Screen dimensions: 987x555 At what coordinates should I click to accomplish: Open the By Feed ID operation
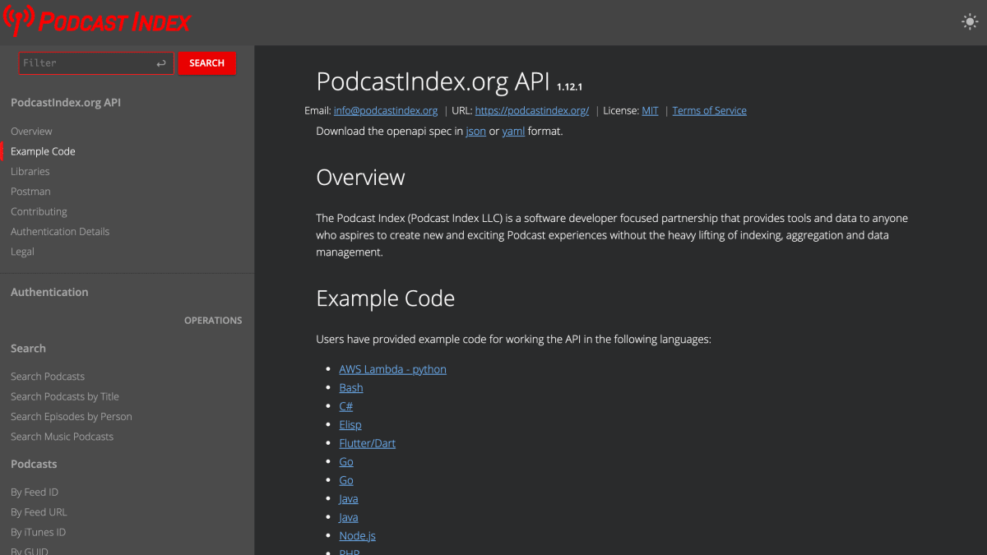click(x=35, y=493)
